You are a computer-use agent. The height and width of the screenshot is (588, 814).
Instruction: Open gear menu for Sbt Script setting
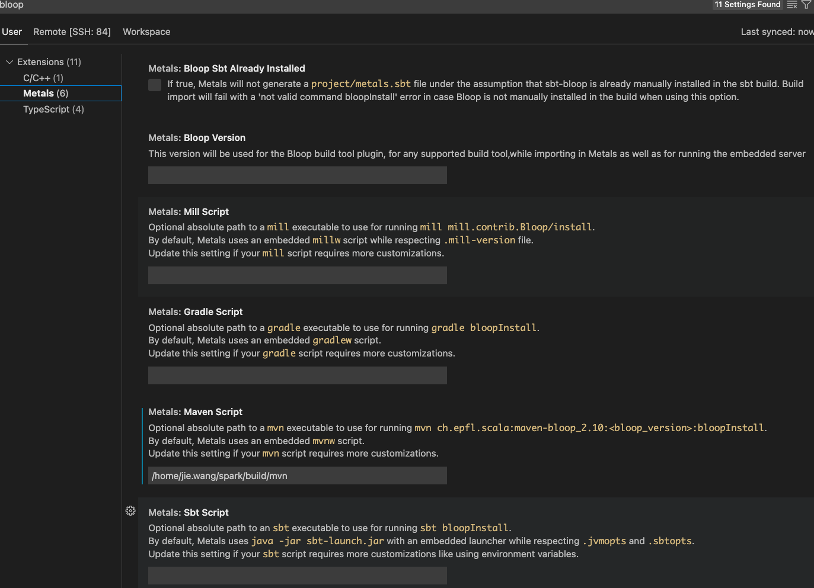point(130,511)
